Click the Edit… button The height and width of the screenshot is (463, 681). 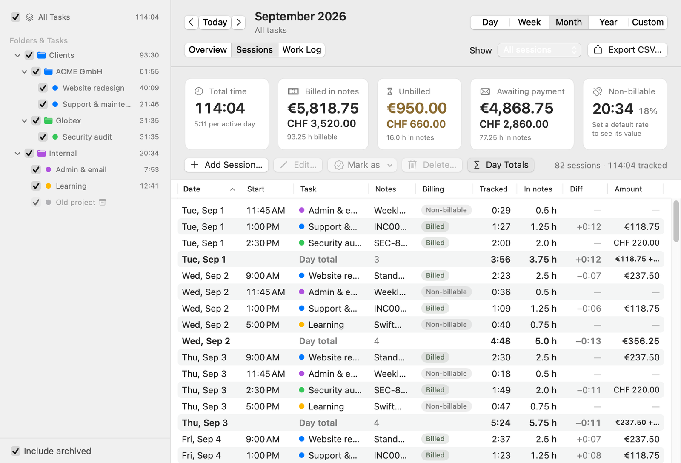(298, 165)
